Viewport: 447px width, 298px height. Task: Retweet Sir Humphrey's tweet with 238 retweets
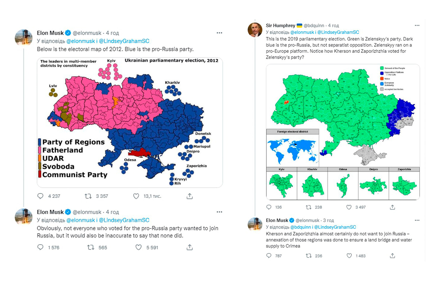[x=309, y=207]
